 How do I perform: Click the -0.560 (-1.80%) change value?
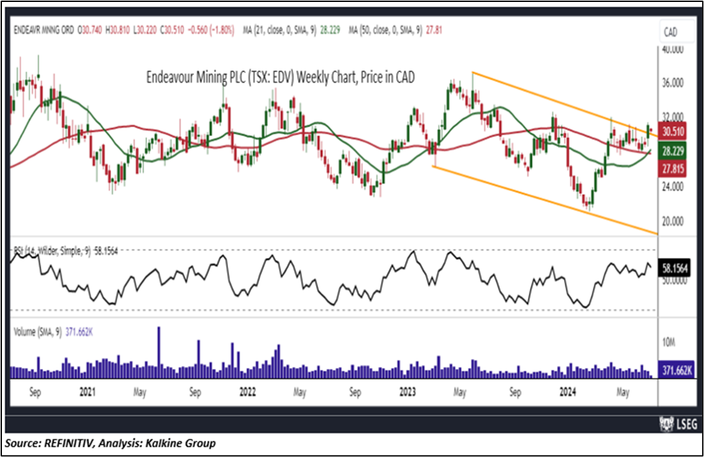click(211, 31)
